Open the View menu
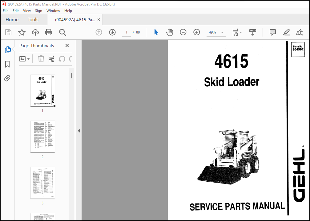 click(x=27, y=11)
